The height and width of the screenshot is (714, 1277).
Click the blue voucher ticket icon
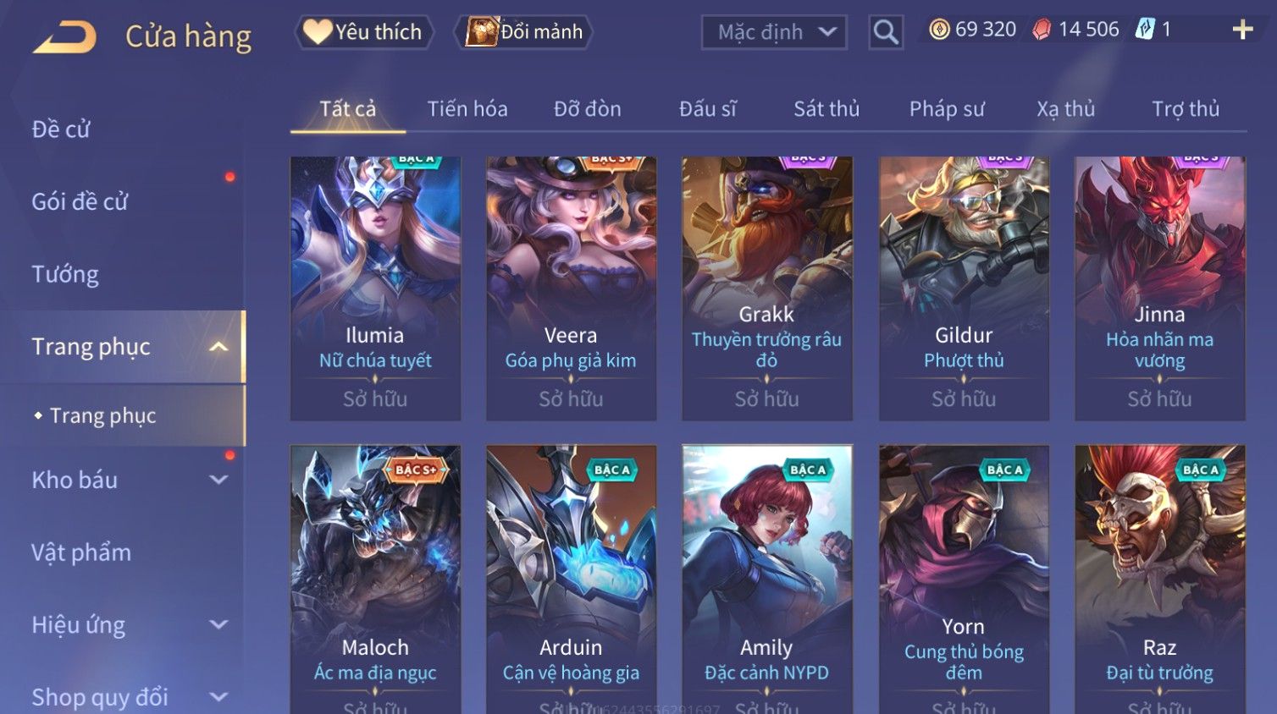(1145, 30)
